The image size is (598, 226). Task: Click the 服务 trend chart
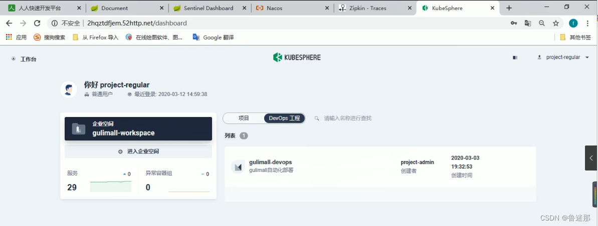[111, 186]
